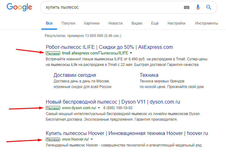Start voice search with microphone icon

click(198, 7)
